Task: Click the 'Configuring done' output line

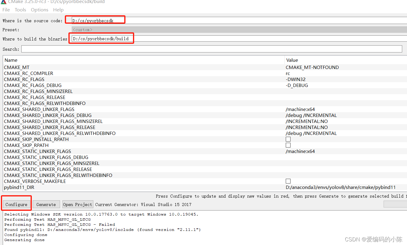Action: click(26, 235)
